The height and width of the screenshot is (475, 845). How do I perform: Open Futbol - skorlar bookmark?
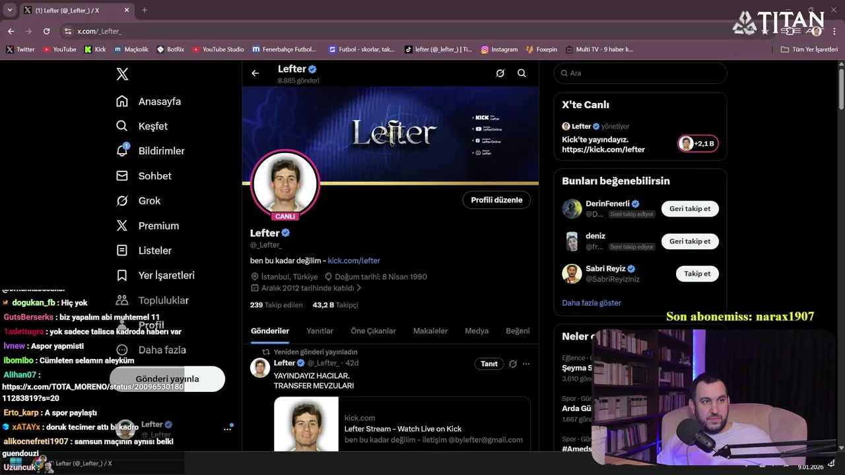(x=362, y=49)
